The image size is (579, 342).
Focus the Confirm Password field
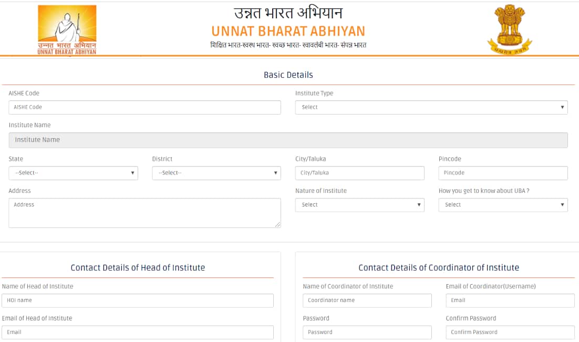click(510, 332)
